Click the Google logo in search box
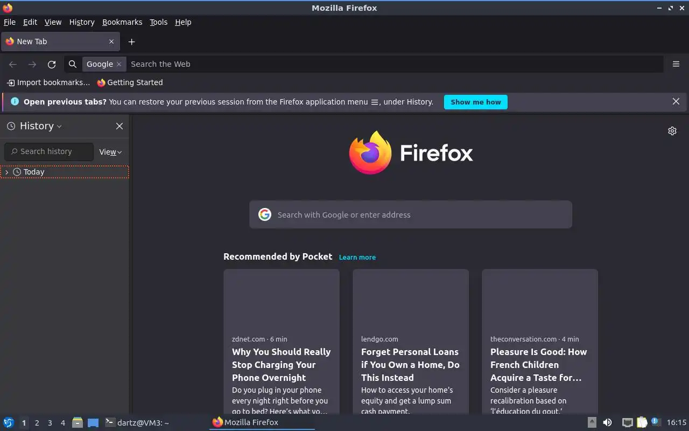Image resolution: width=689 pixels, height=431 pixels. (265, 214)
